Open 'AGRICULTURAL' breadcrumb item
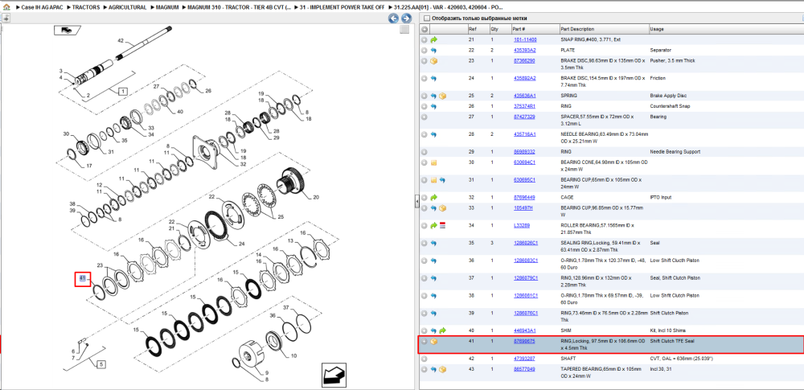The height and width of the screenshot is (390, 804). [x=127, y=8]
